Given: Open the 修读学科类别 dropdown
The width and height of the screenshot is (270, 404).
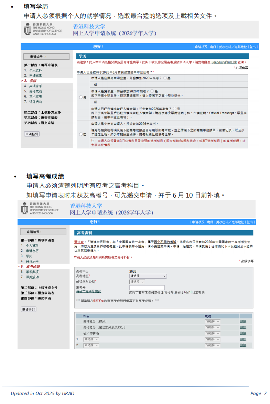Looking at the screenshot, I should pos(137,282).
